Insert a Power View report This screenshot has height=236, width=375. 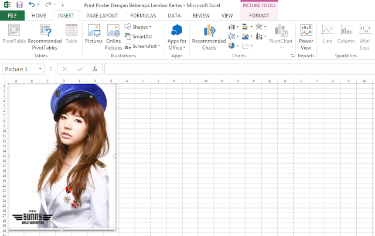click(x=306, y=37)
